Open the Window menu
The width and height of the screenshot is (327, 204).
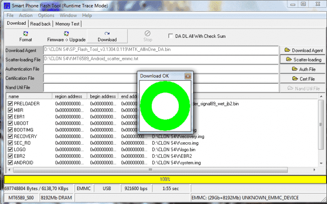pos(68,15)
